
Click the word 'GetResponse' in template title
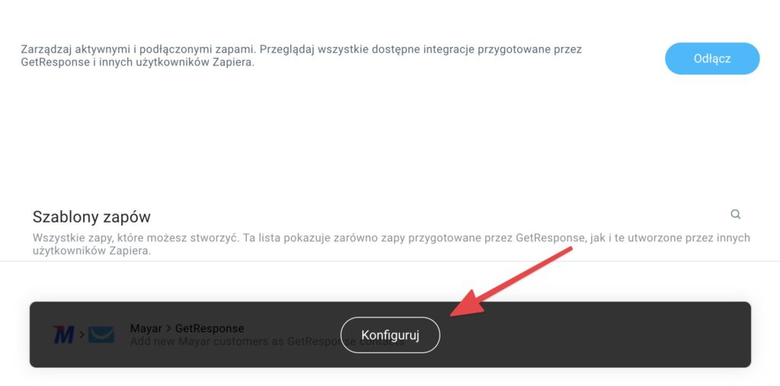pyautogui.click(x=209, y=328)
